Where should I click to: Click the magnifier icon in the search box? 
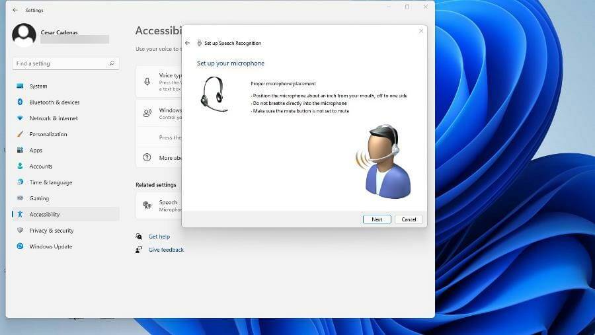point(112,63)
